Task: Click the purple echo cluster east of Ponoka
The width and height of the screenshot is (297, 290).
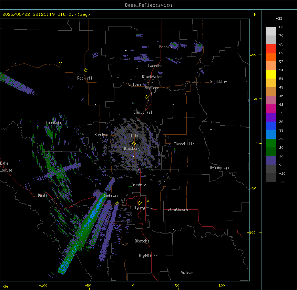Action: coord(198,47)
